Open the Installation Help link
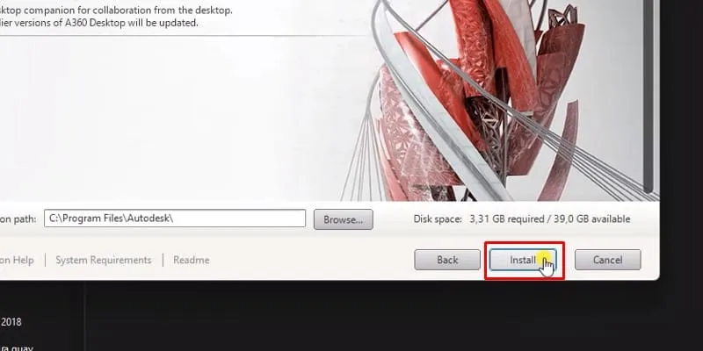The height and width of the screenshot is (351, 703). pyautogui.click(x=17, y=260)
